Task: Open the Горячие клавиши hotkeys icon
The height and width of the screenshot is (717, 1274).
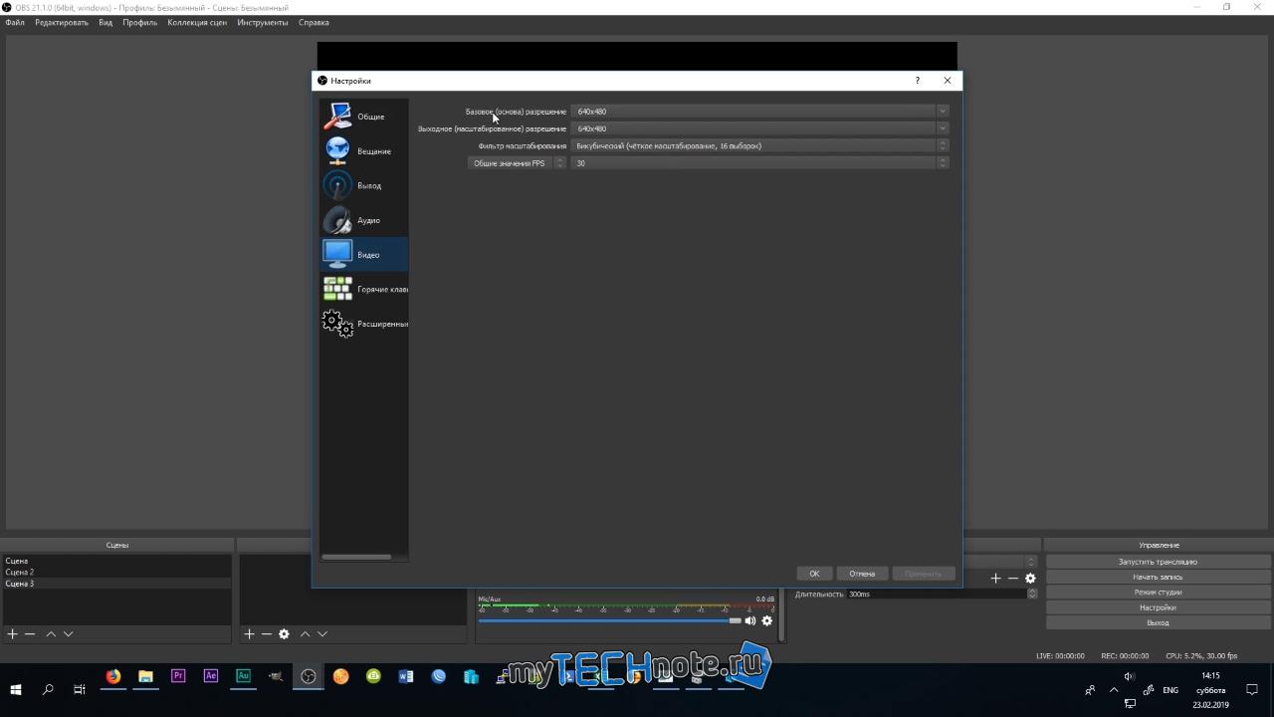Action: coord(337,289)
